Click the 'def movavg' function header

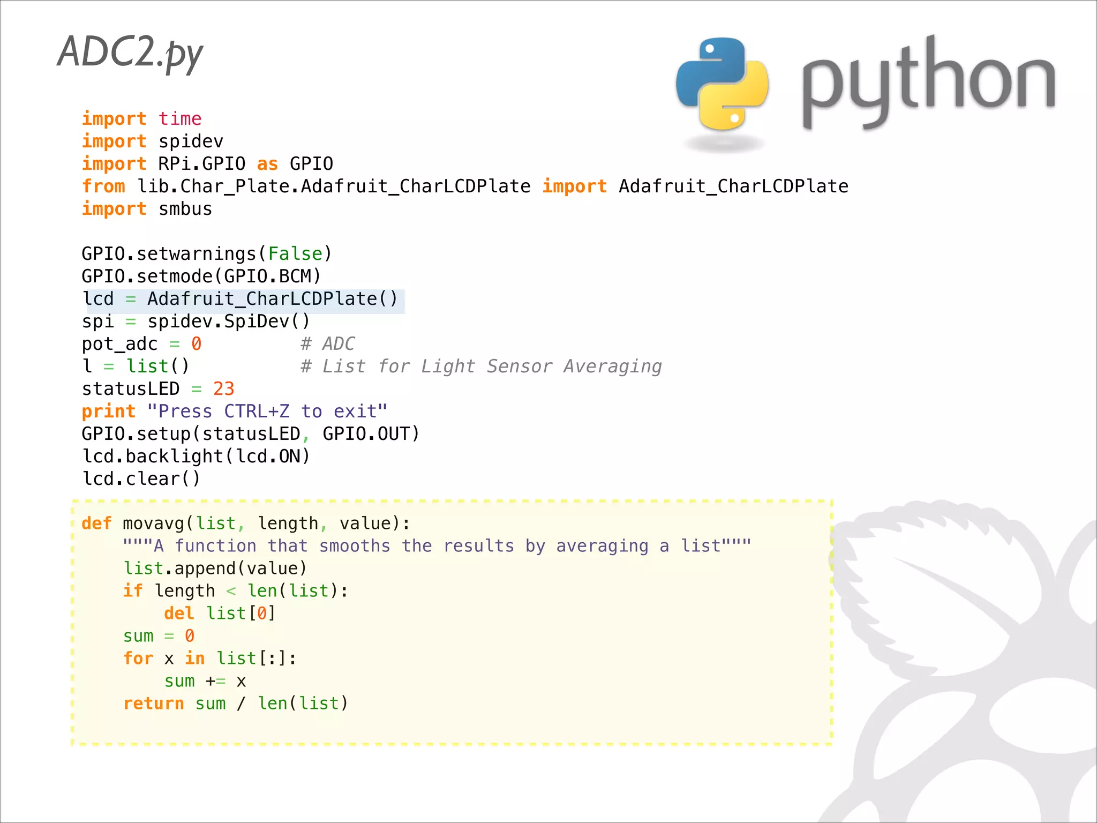pyautogui.click(x=245, y=523)
